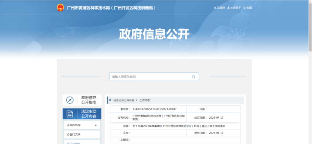This screenshot has width=312, height=144.
Task: Click the 长者助手 elder assistant icon
Action: (229, 8)
